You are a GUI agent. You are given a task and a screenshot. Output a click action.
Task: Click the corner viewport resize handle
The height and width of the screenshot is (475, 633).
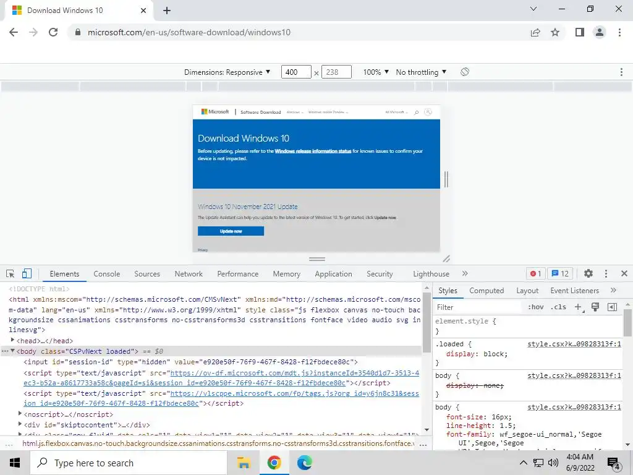(x=446, y=259)
